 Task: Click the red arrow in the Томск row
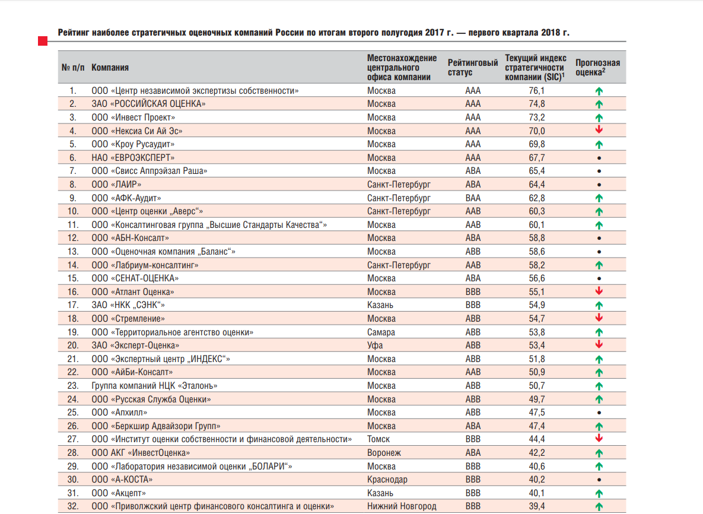(x=599, y=439)
